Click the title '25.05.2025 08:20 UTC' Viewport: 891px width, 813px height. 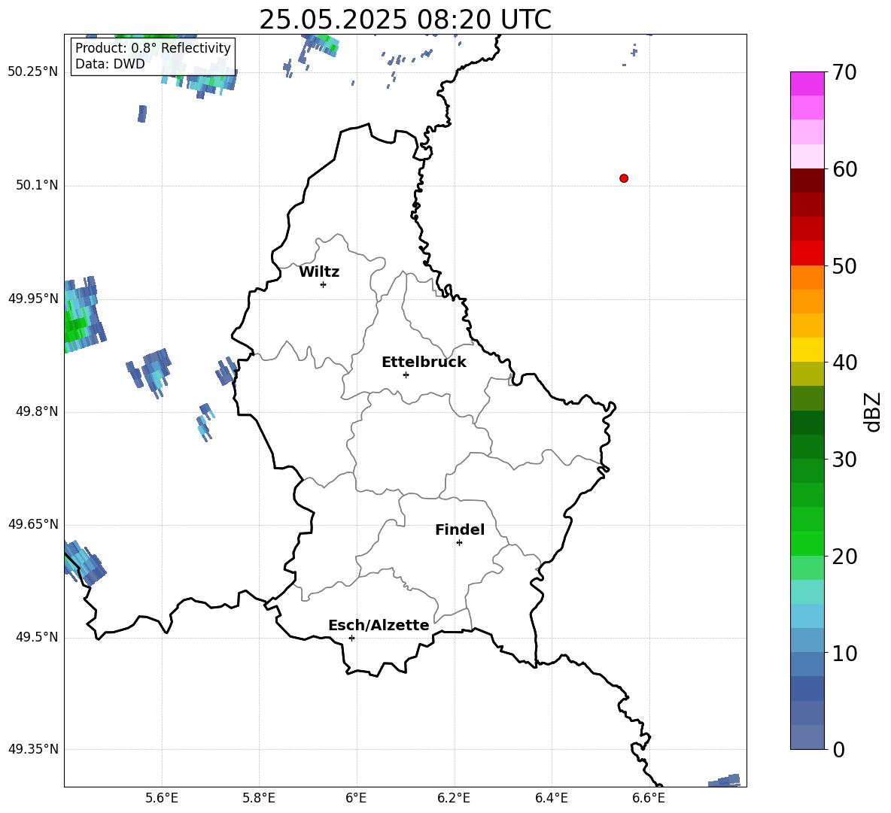[405, 20]
